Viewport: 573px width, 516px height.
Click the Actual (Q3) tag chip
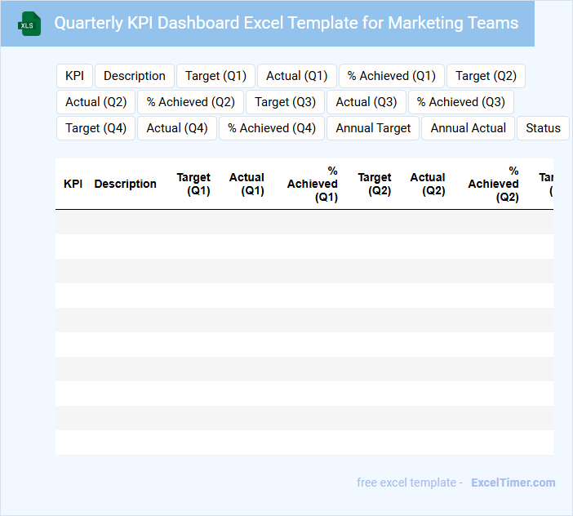pyautogui.click(x=366, y=102)
